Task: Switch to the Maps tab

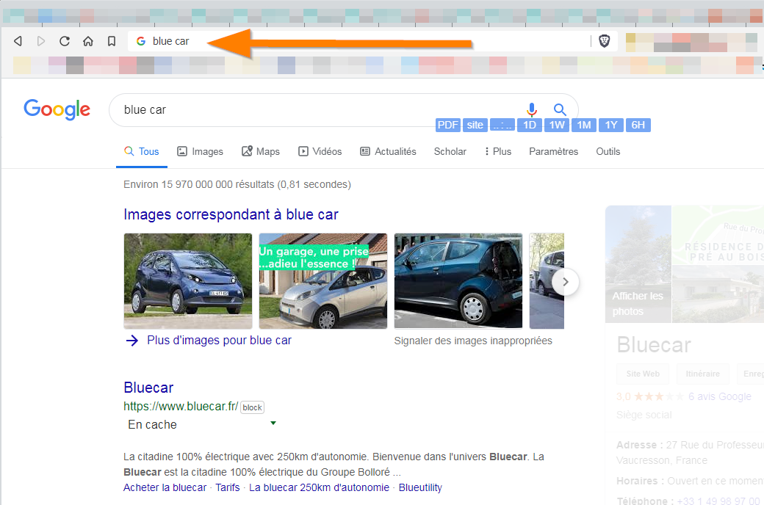Action: pyautogui.click(x=261, y=151)
